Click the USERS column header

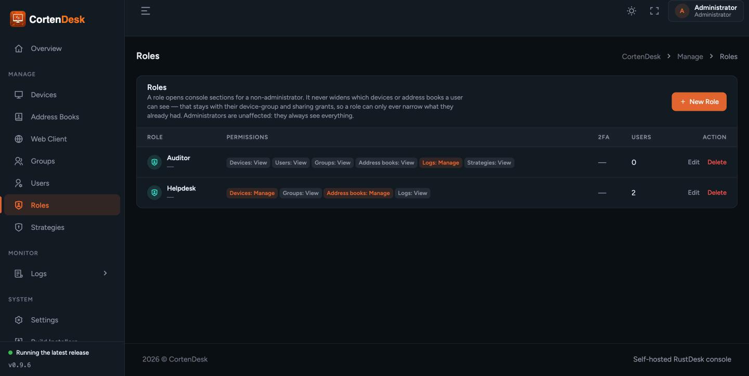click(641, 137)
